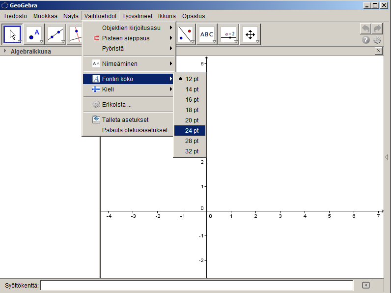Select 16 pt font size option
The image size is (391, 293).
tap(190, 100)
